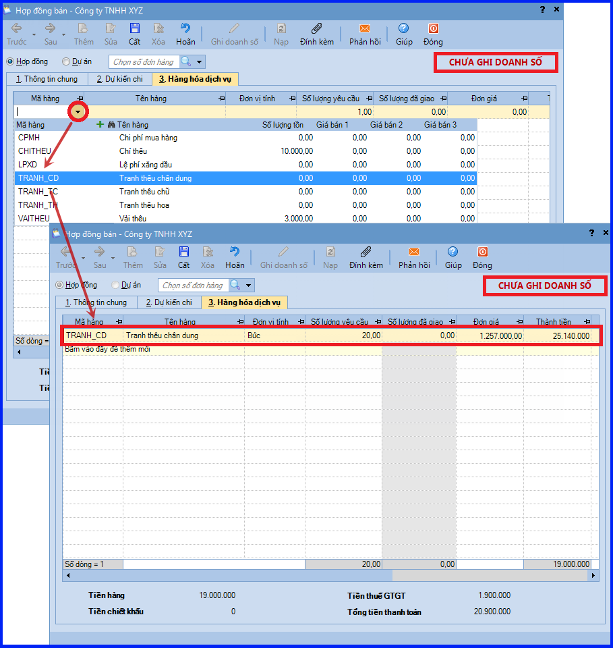
Task: Click horizontal scrollbar right arrow in front grid
Action: [x=593, y=575]
